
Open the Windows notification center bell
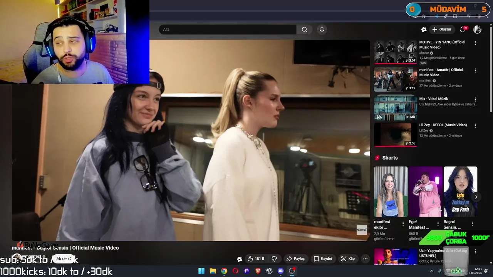[x=486, y=271]
